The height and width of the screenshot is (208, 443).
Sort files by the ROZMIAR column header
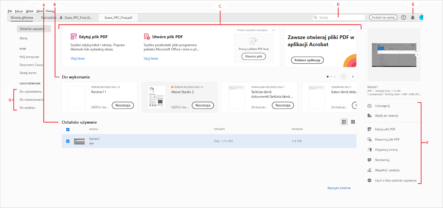[297, 129]
